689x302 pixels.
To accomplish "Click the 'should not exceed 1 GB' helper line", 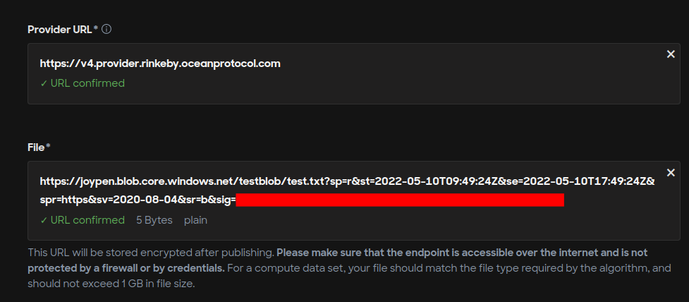I will (x=111, y=284).
